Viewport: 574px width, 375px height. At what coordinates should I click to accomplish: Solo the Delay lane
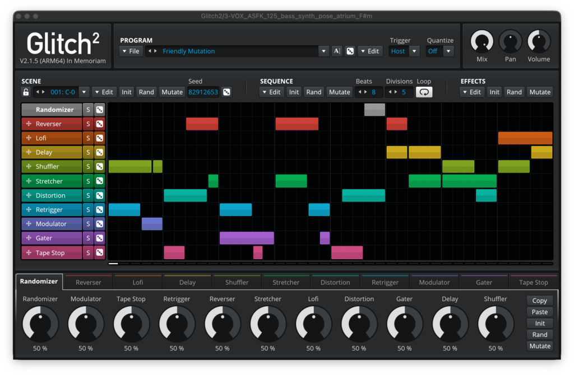[x=88, y=152]
